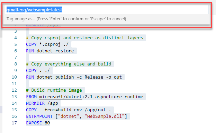This screenshot has height=133, width=216.
Task: Click line number 10 in gutter
Action: click(x=14, y=77)
